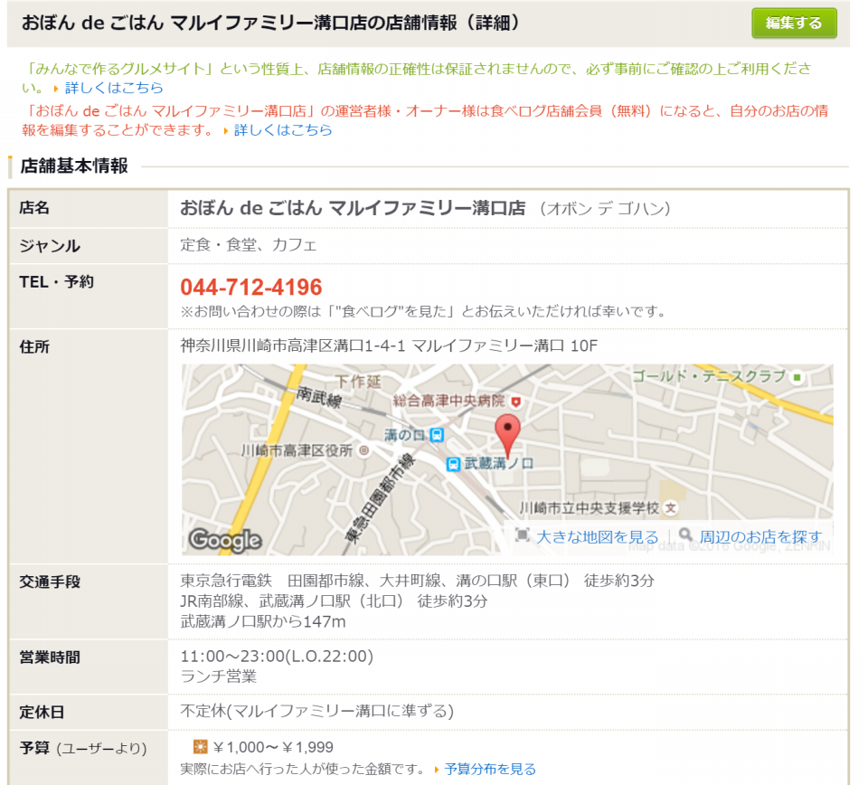This screenshot has height=785, width=868.
Task: Click the 南武線 label on the map
Action: (x=319, y=396)
